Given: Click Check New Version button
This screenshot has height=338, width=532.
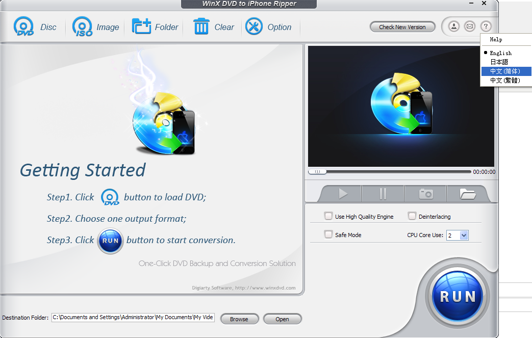Looking at the screenshot, I should (402, 27).
